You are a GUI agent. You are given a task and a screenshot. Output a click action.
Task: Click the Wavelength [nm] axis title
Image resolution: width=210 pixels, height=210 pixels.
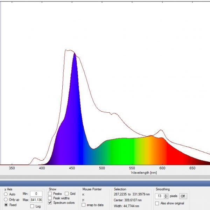click(144, 173)
